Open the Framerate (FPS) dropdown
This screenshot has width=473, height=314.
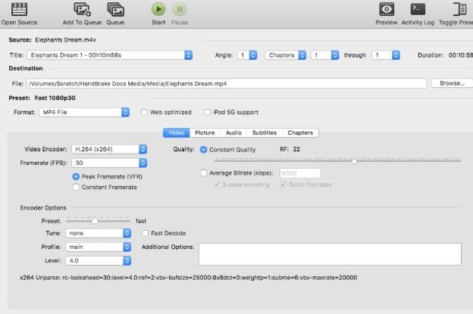[109, 163]
